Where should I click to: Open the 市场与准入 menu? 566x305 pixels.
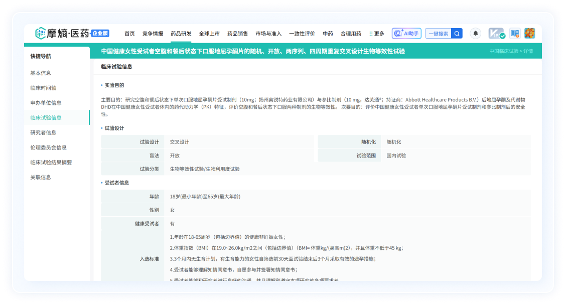(268, 34)
